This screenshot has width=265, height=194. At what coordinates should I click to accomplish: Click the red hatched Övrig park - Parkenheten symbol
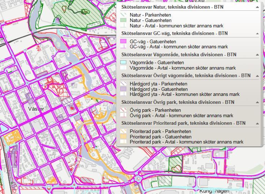(123, 110)
